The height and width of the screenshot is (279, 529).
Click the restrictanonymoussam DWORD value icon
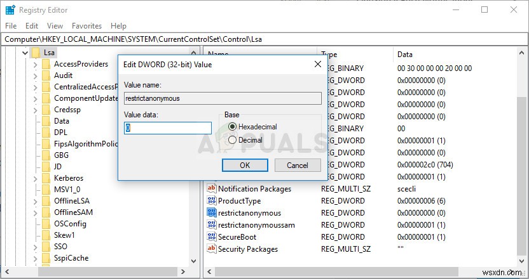(212, 225)
